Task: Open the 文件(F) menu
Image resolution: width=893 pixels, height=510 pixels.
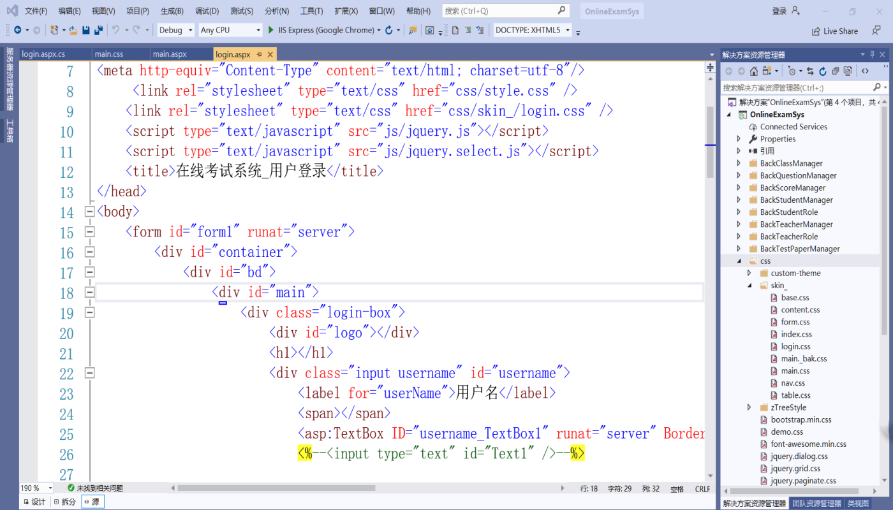Action: 36,11
